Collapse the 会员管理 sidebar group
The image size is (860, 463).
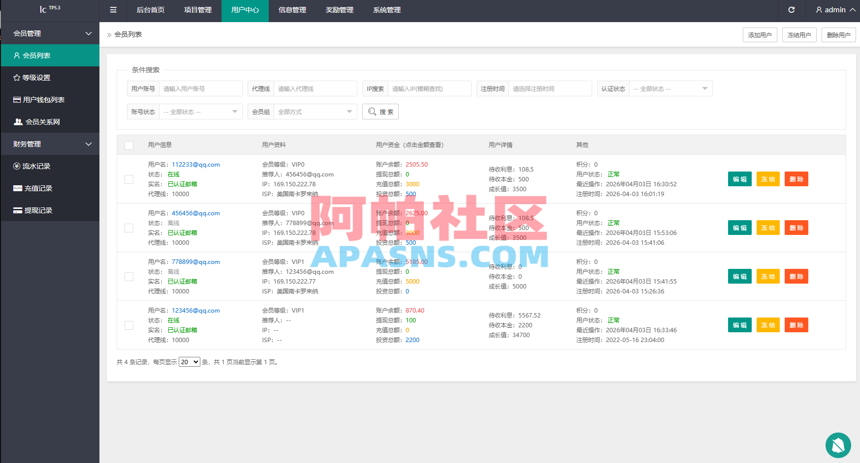click(50, 33)
